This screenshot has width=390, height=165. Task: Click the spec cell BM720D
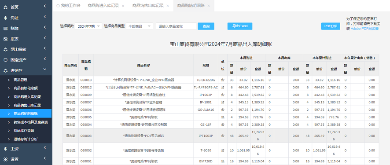(206, 161)
